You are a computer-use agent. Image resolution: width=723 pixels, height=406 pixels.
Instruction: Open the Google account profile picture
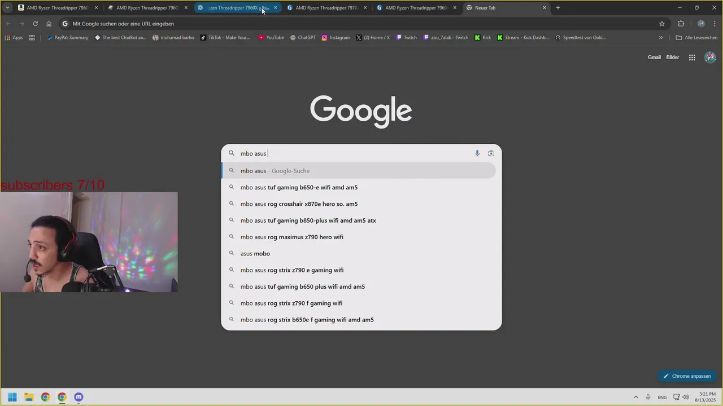point(710,58)
